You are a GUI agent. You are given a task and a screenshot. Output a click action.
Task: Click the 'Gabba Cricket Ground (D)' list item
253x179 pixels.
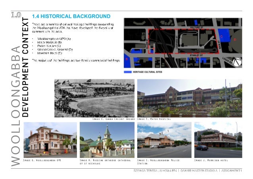pos(55,50)
